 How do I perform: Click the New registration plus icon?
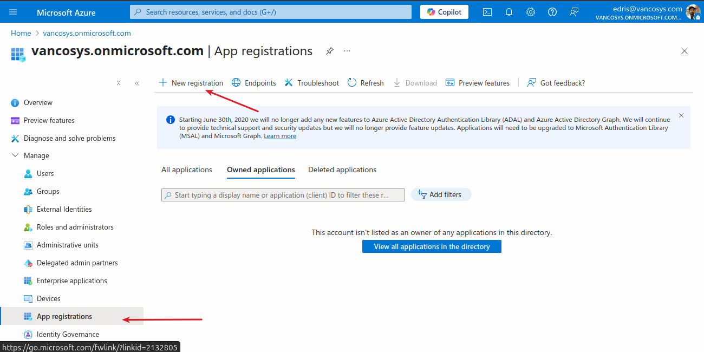coord(162,82)
